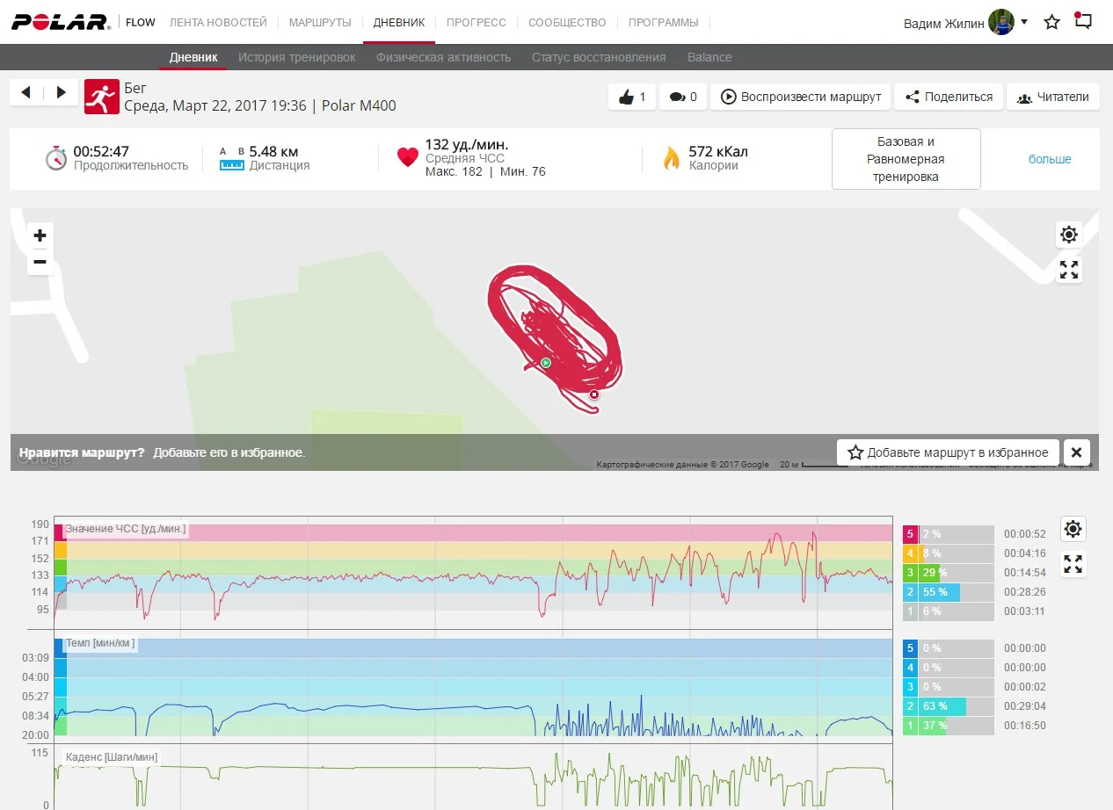Click the Воспроизвести маршрут button
This screenshot has width=1113, height=810.
pos(801,97)
